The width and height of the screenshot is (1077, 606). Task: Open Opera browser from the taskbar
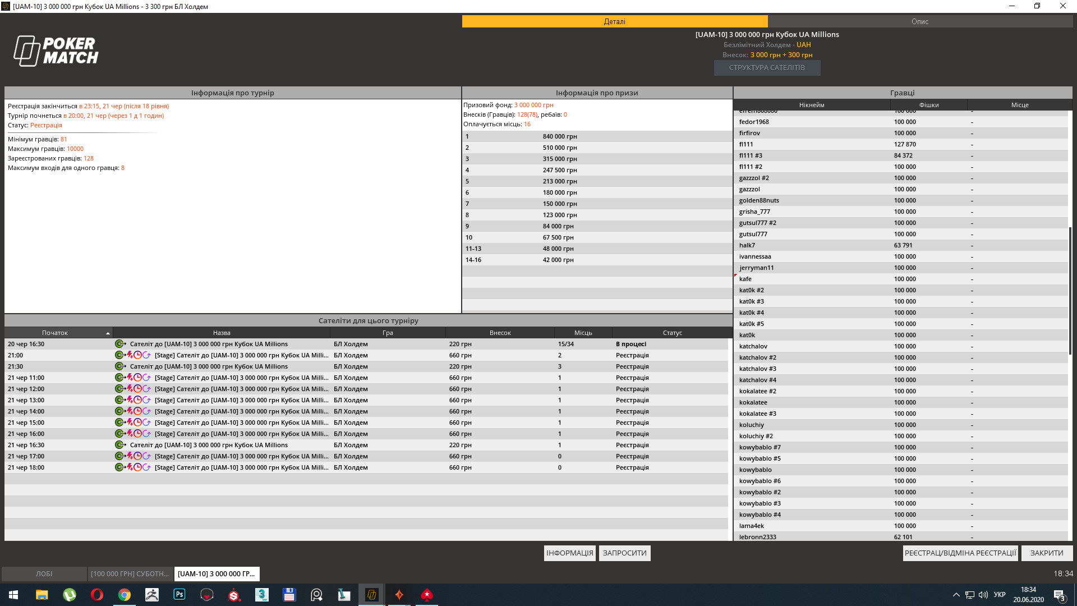click(x=97, y=595)
